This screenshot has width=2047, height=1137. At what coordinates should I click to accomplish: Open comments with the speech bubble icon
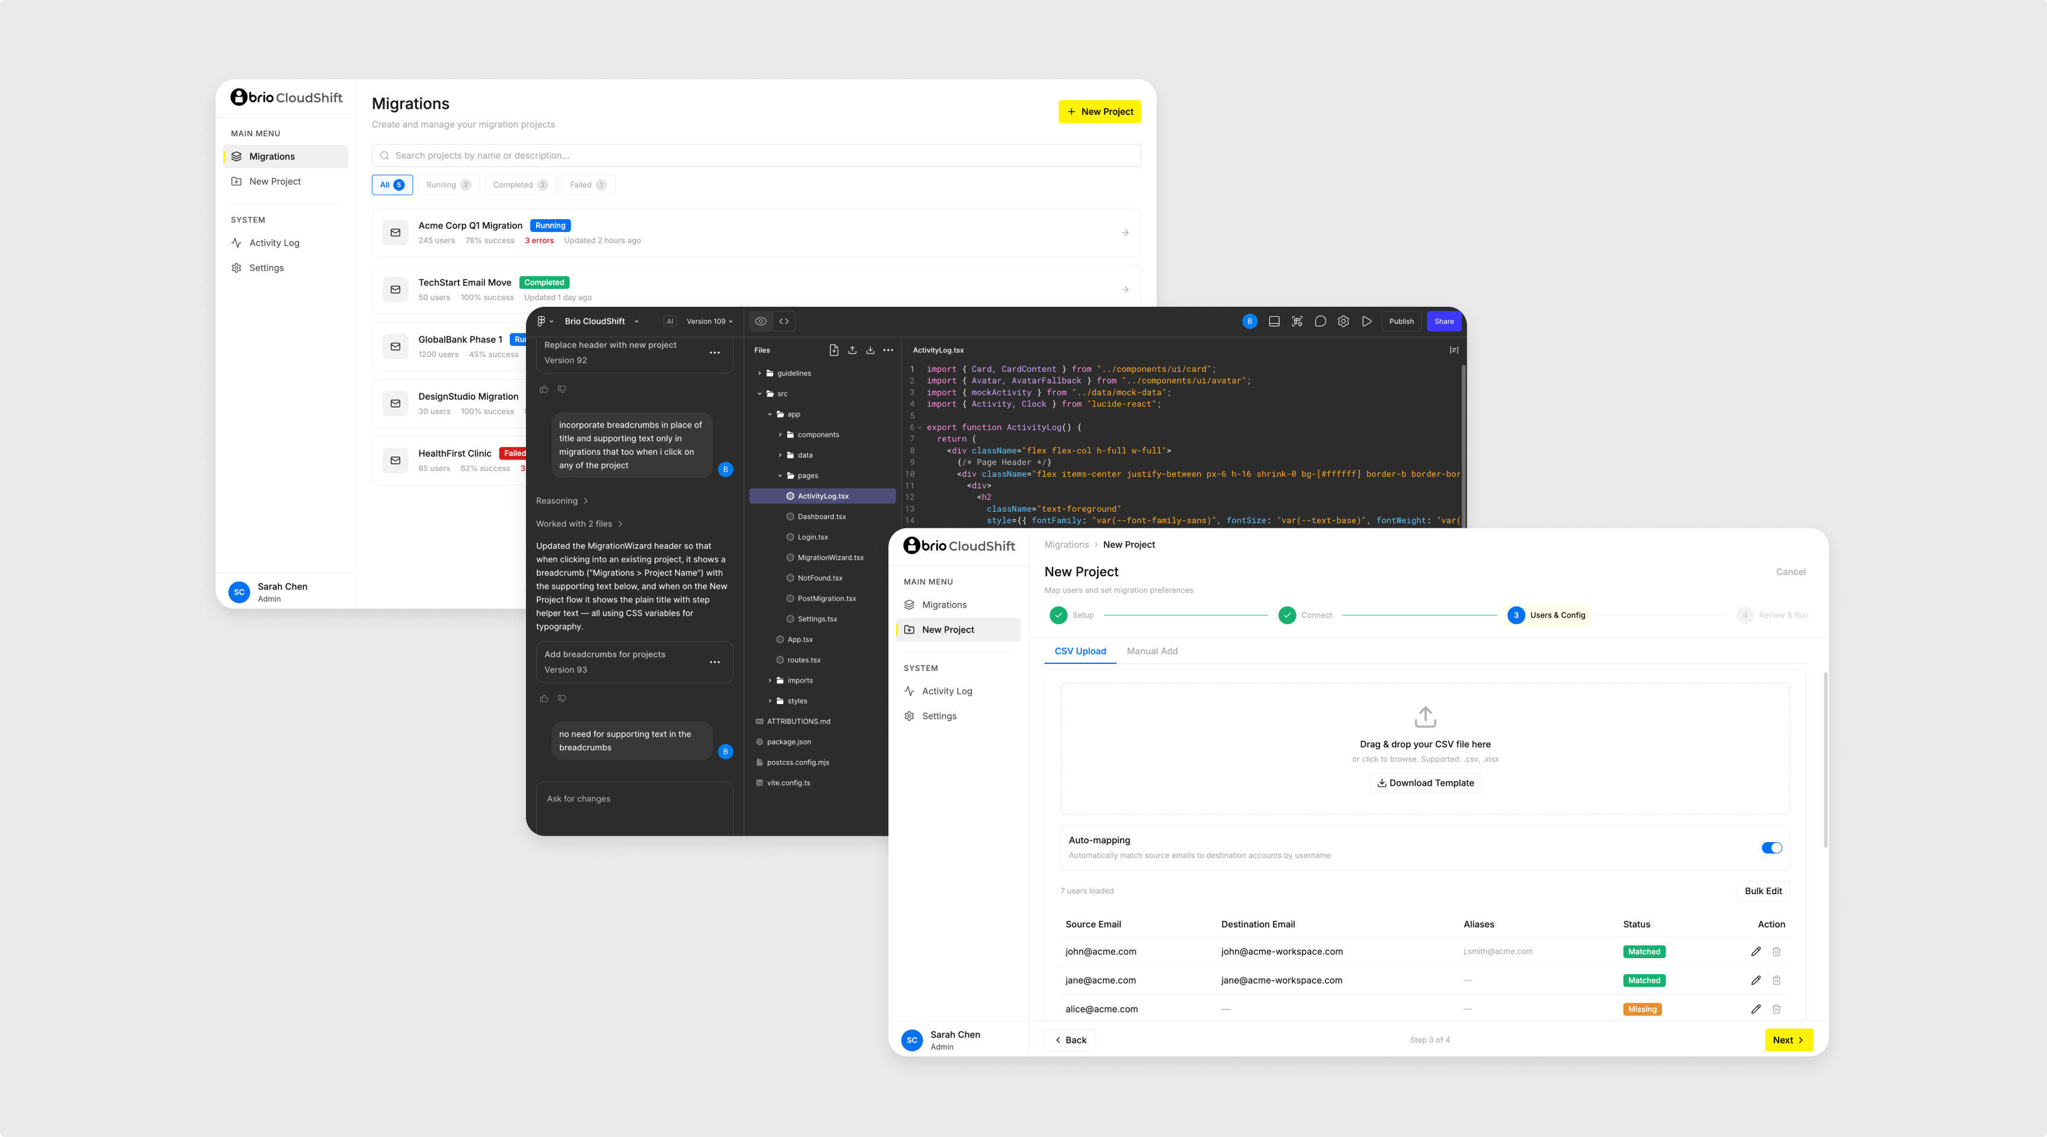coord(1320,321)
